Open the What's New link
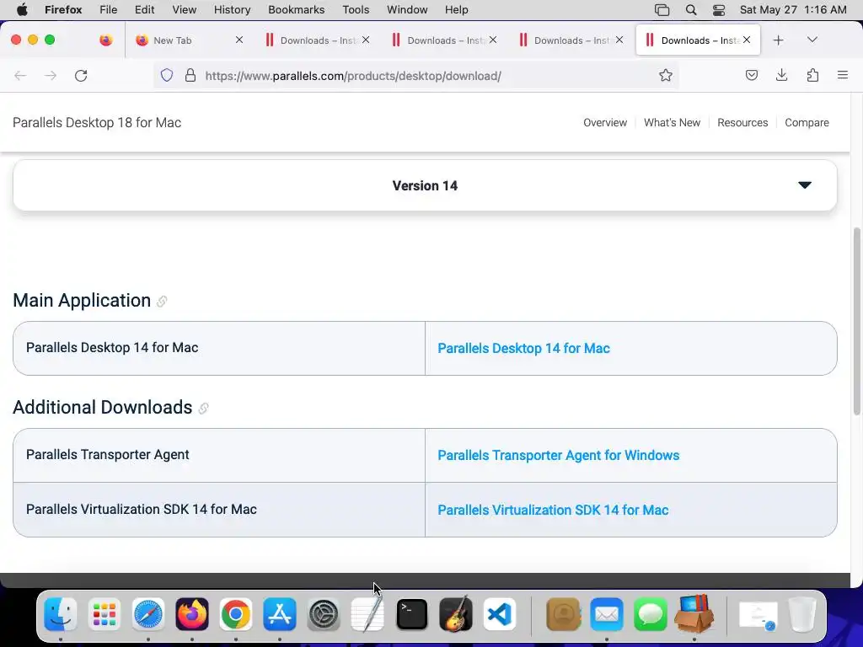 click(672, 123)
